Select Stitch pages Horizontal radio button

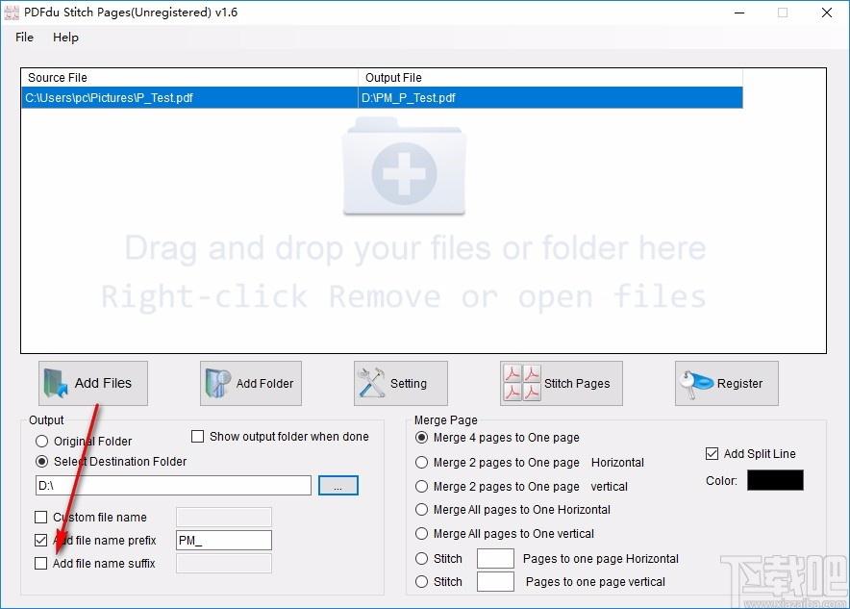[422, 559]
